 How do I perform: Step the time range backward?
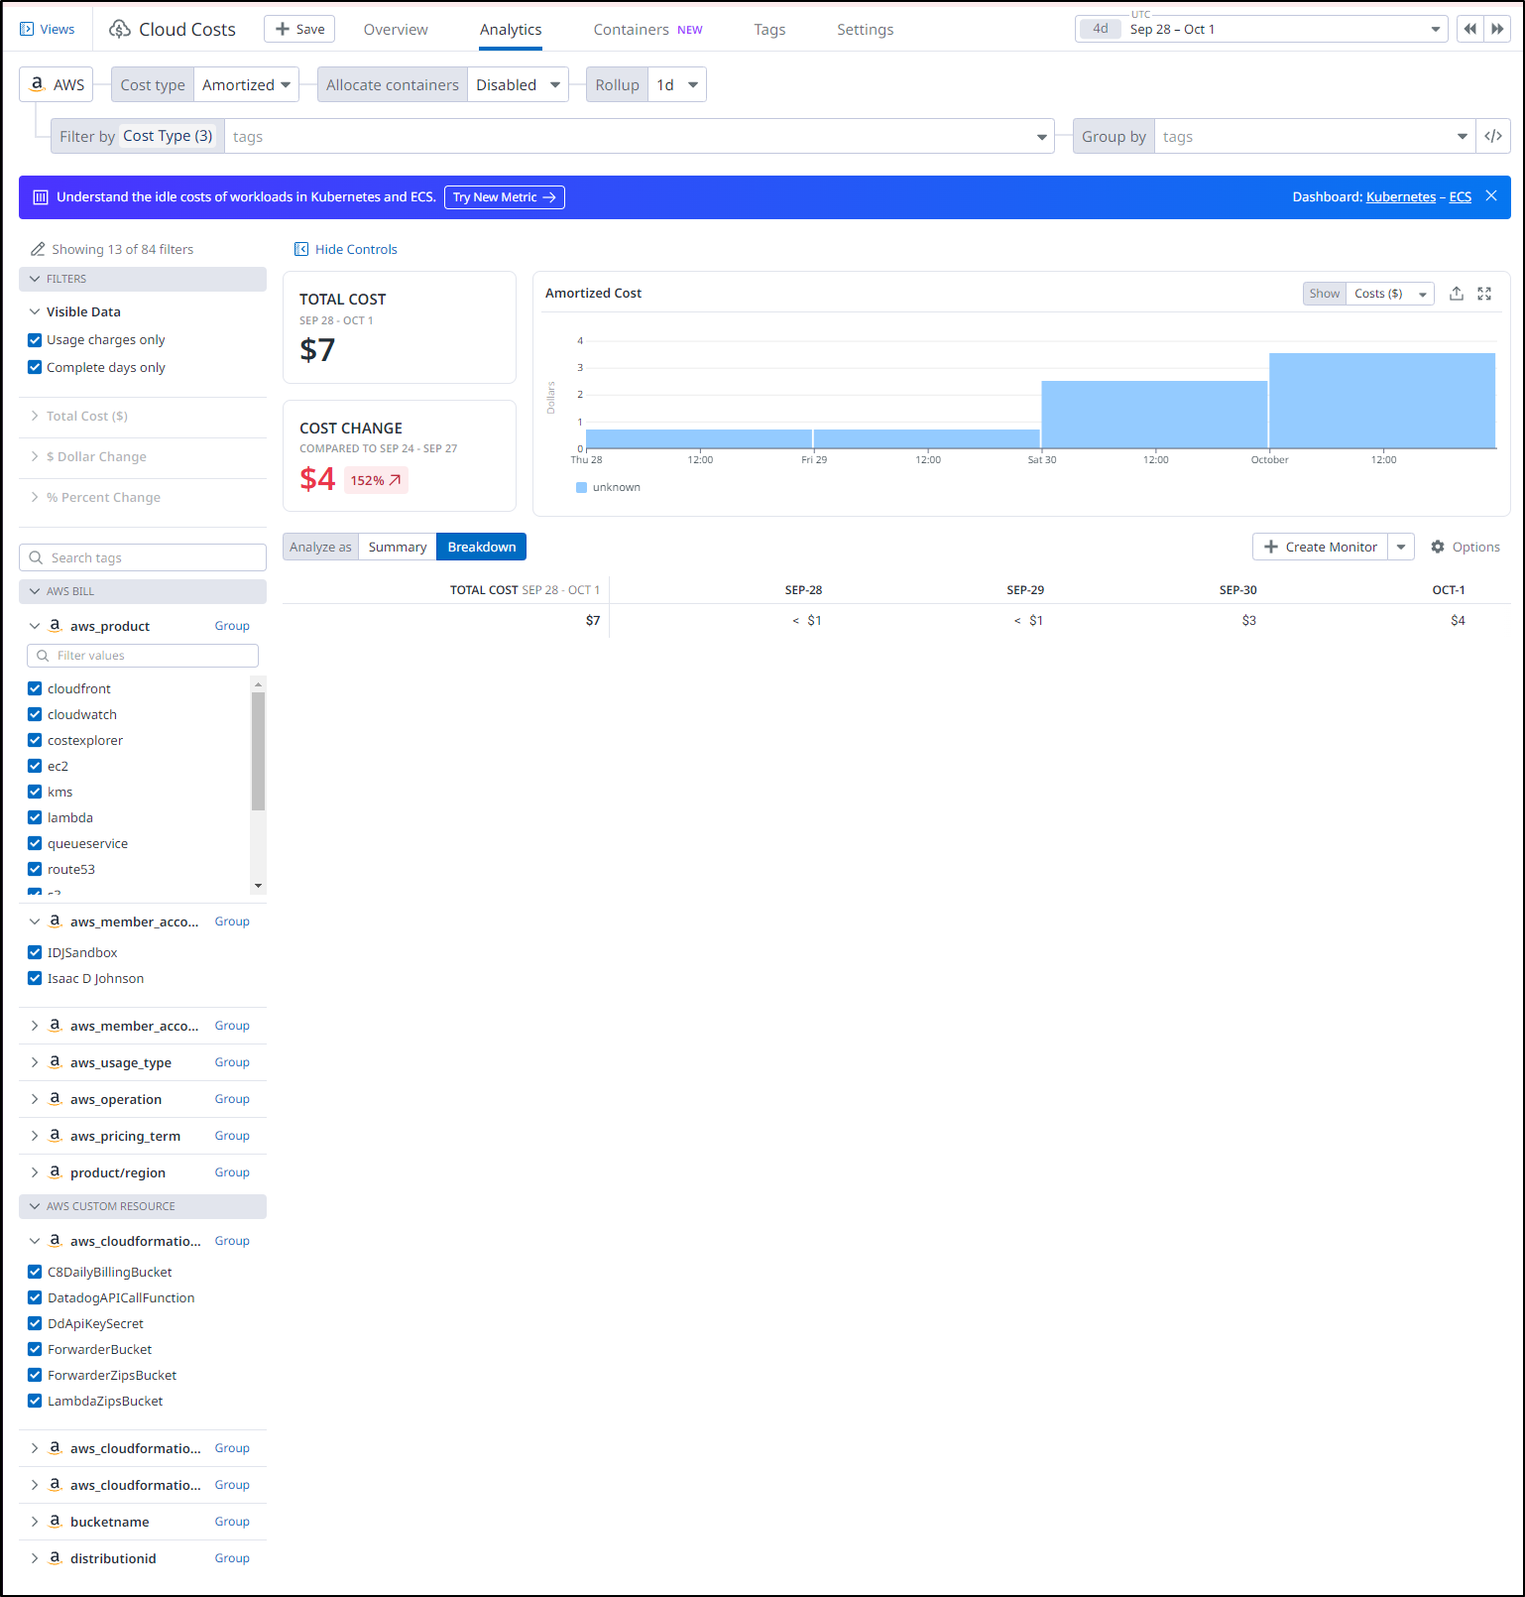tap(1469, 29)
